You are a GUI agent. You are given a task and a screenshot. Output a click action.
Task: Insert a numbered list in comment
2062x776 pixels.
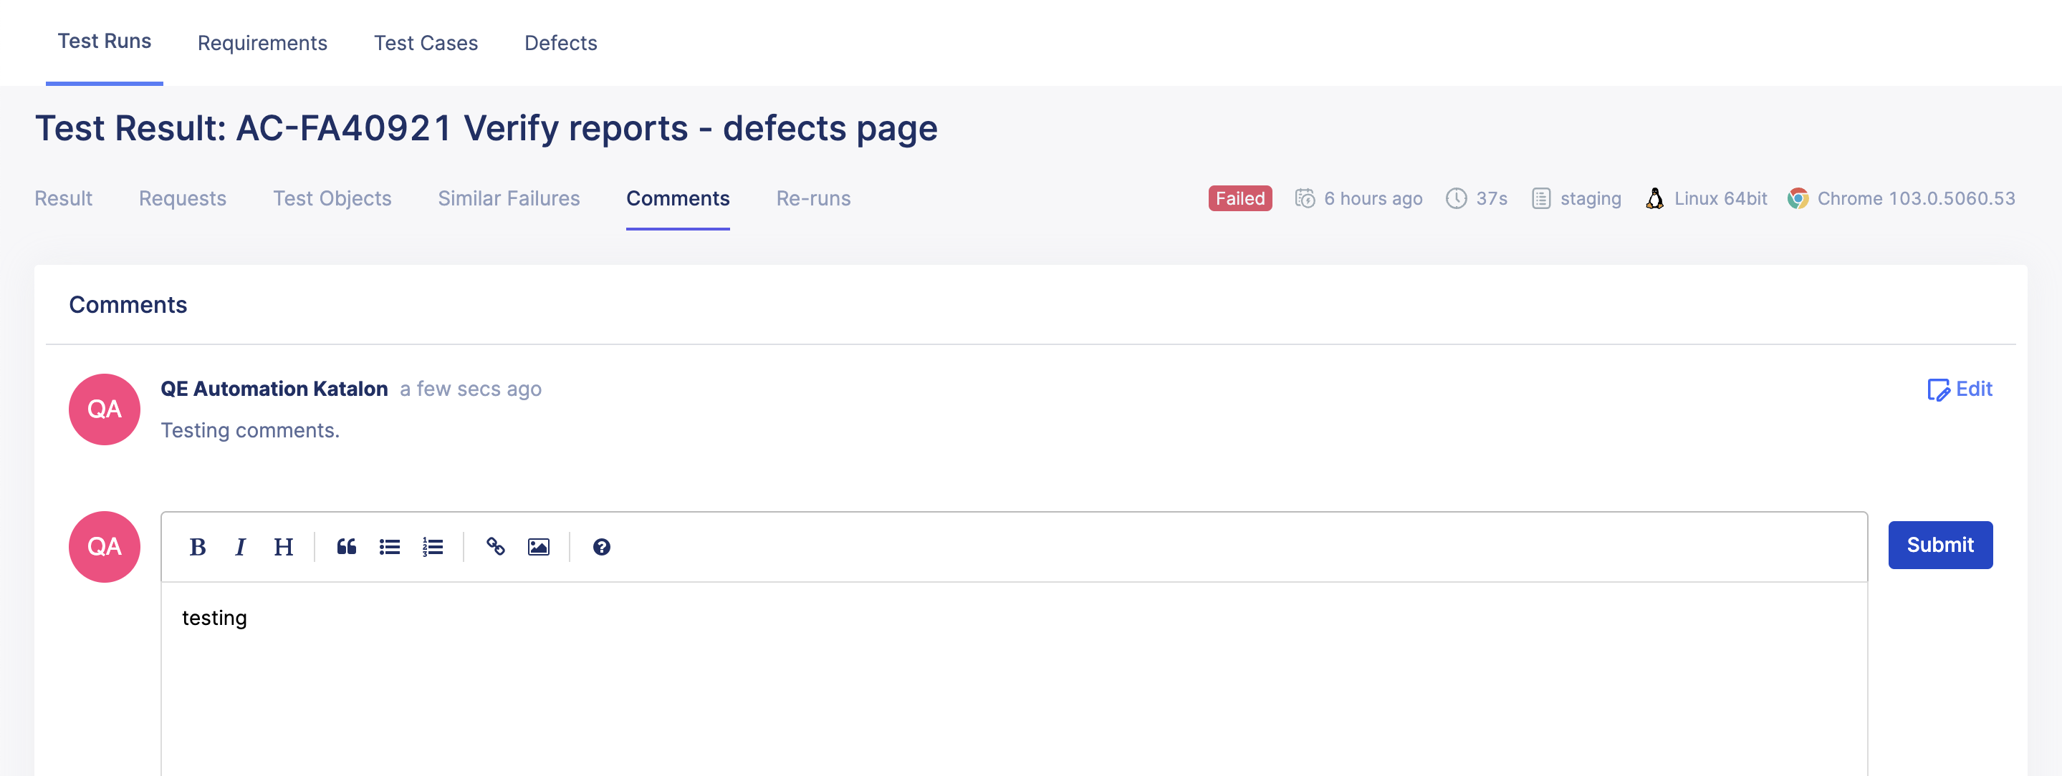433,547
